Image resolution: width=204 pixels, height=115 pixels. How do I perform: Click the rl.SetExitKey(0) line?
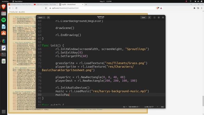(69, 53)
